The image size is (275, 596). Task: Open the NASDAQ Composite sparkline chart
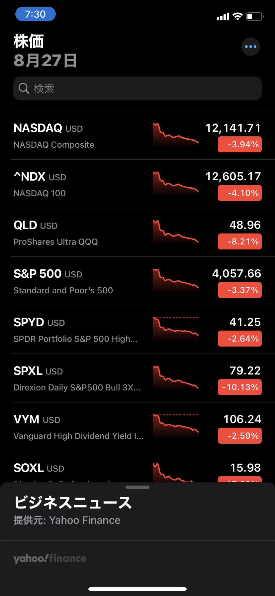click(175, 135)
